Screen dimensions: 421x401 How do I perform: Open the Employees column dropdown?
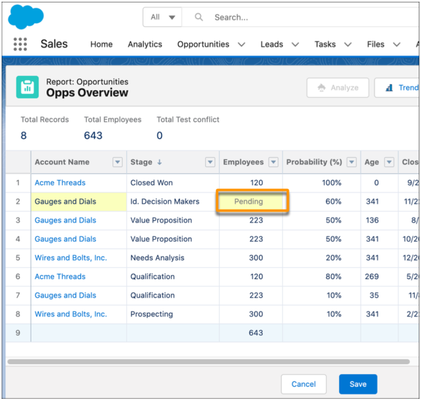[x=273, y=163]
